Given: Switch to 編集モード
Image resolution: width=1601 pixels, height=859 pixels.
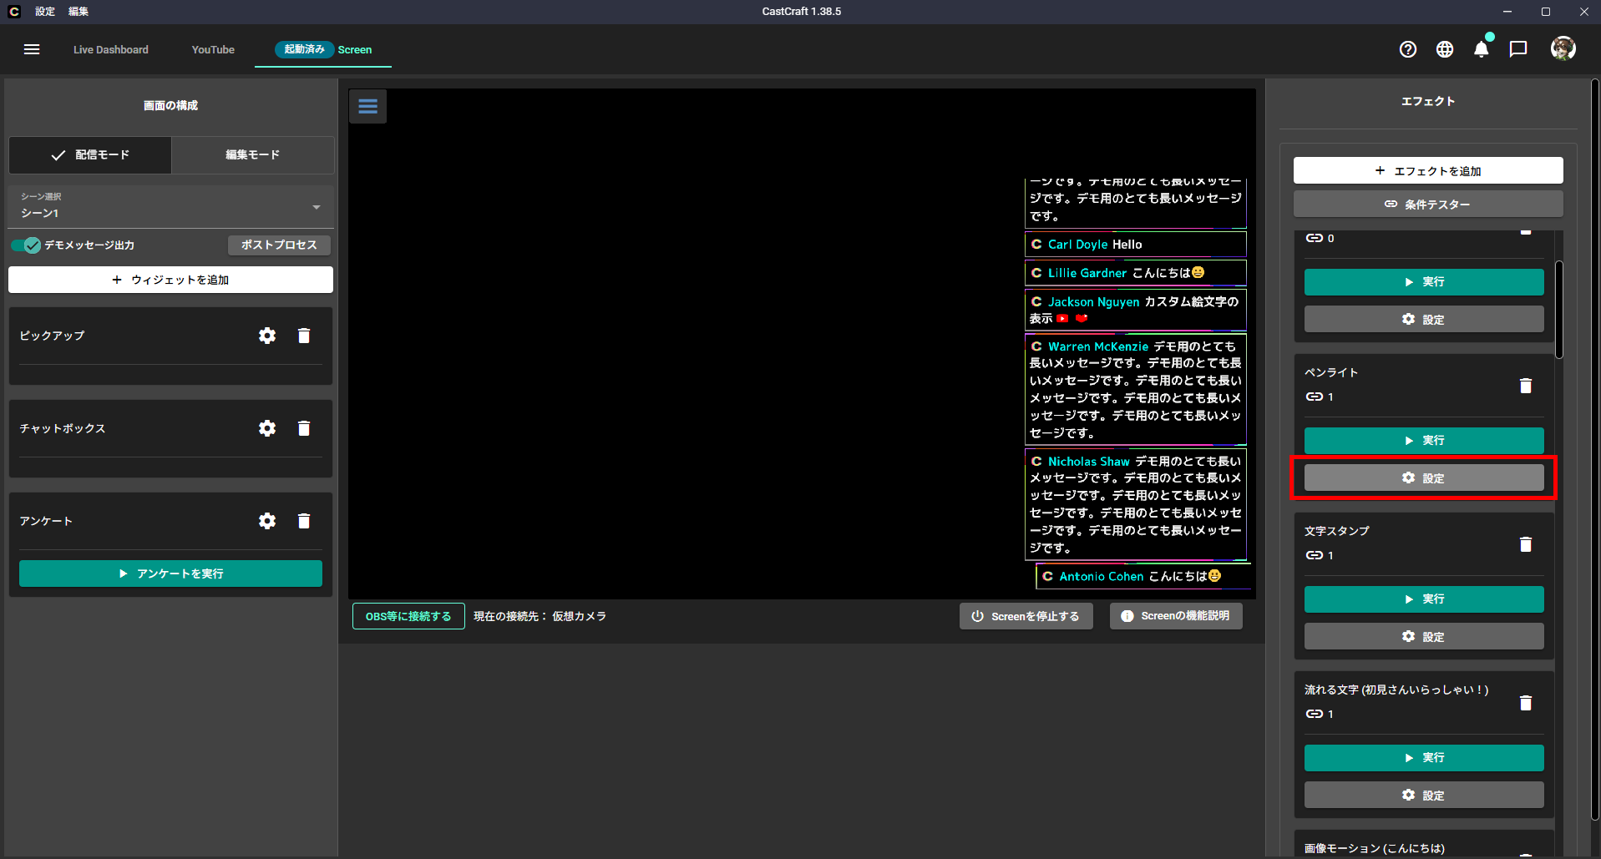Looking at the screenshot, I should (252, 155).
